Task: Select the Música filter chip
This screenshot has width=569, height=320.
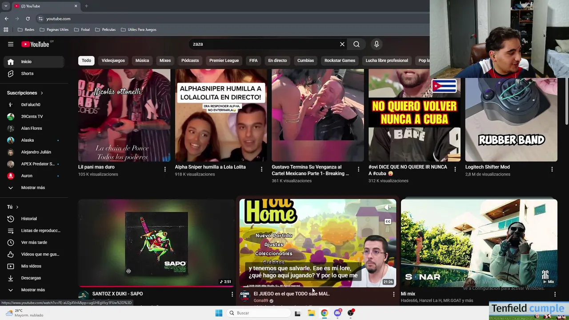Action: tap(142, 60)
